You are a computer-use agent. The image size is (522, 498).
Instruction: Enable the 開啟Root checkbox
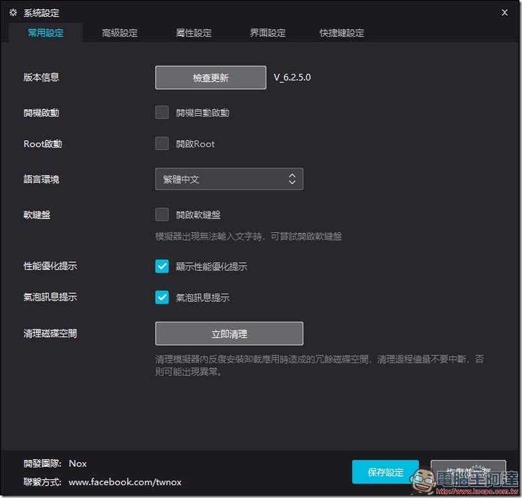tap(162, 143)
